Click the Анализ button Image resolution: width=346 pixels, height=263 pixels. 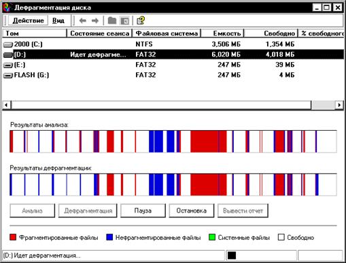coord(32,211)
